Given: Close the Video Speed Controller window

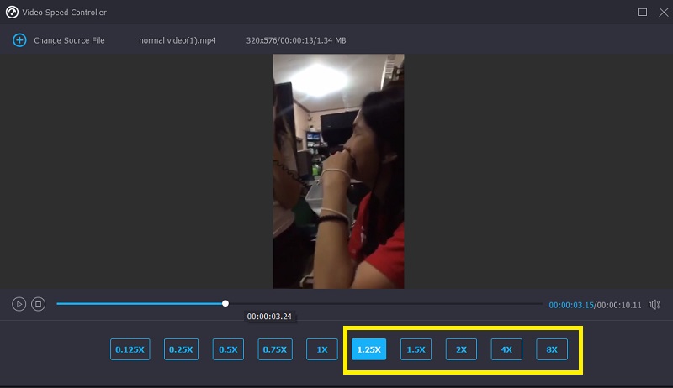Looking at the screenshot, I should coord(660,13).
